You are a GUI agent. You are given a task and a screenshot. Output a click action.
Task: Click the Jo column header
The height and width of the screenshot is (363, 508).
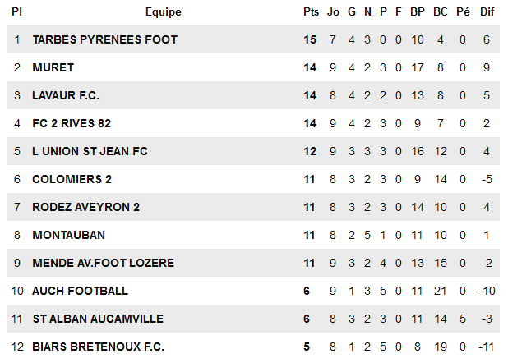[333, 12]
